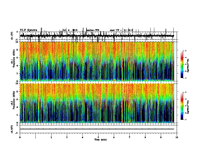Click the "Time (min)" x-axis label
This screenshot has height=154, width=199.
(101, 140)
